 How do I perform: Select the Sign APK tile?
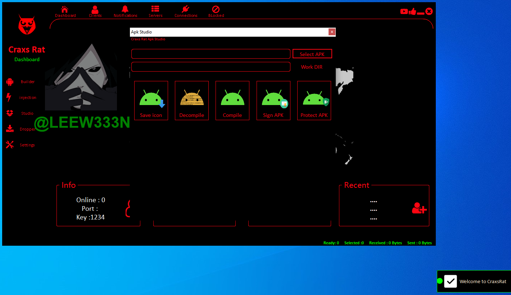click(273, 100)
